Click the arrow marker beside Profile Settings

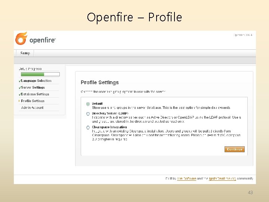pyautogui.click(x=19, y=101)
